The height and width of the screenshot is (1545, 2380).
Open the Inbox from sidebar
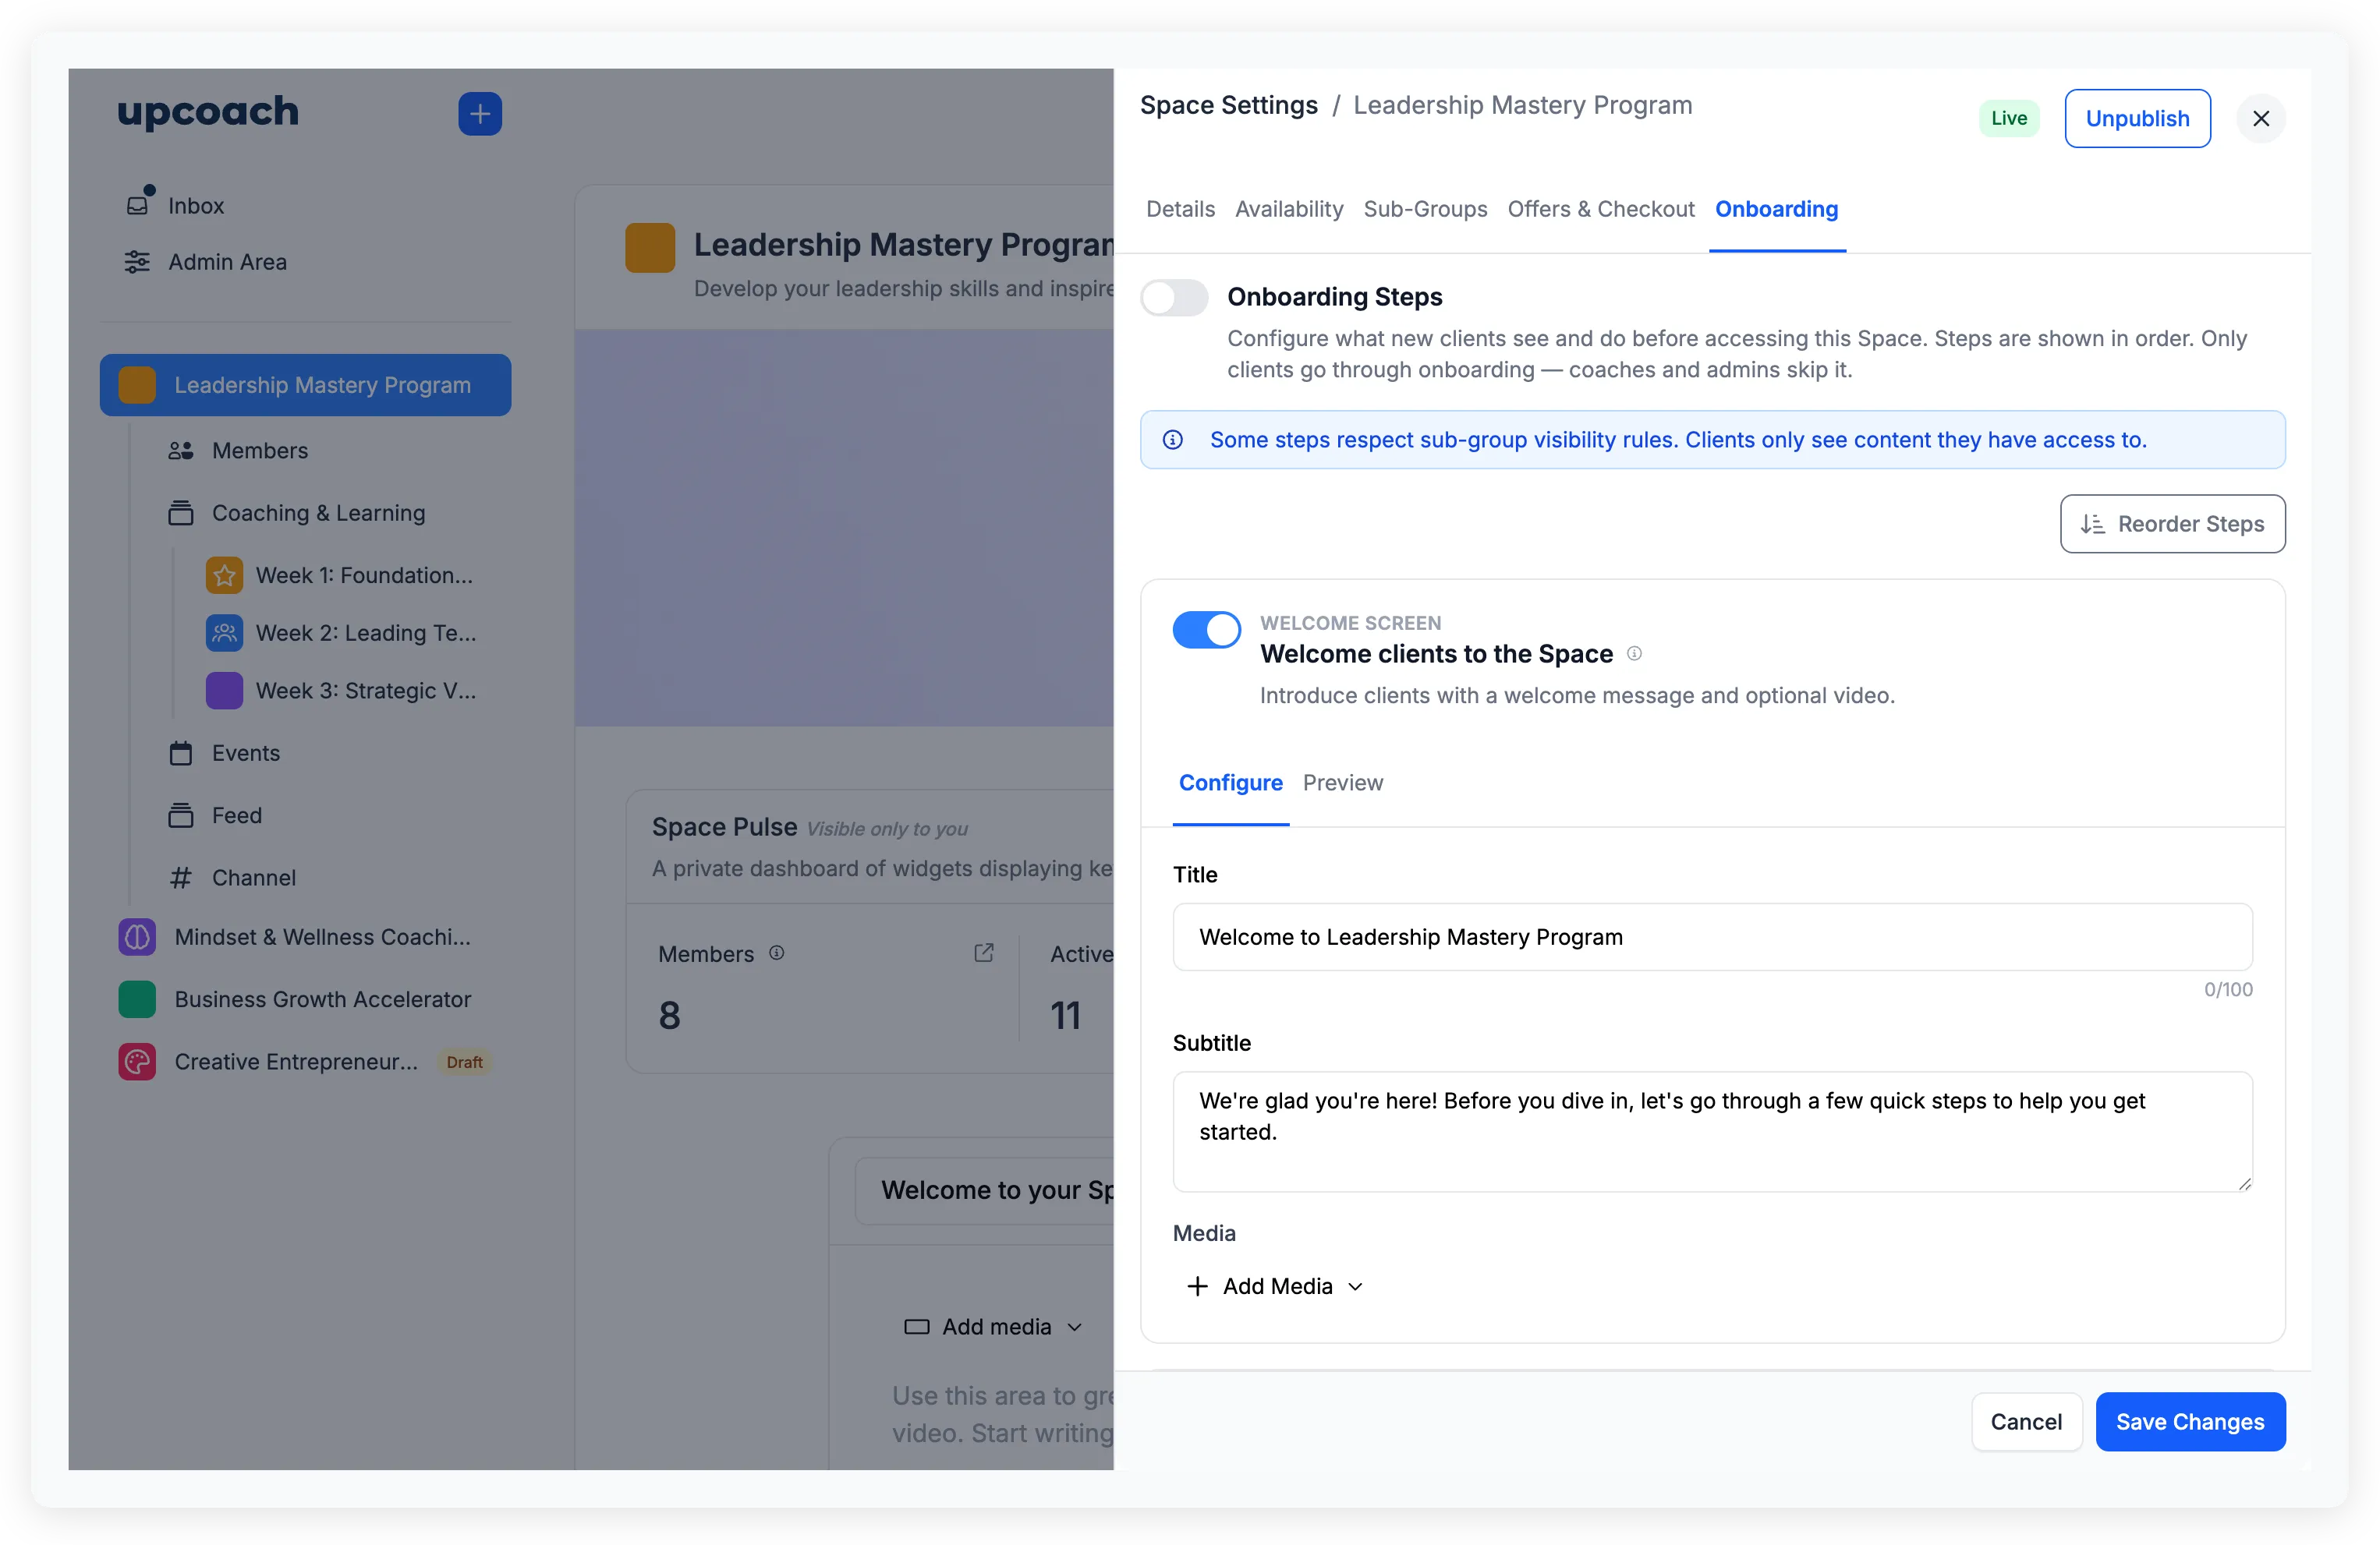(196, 205)
